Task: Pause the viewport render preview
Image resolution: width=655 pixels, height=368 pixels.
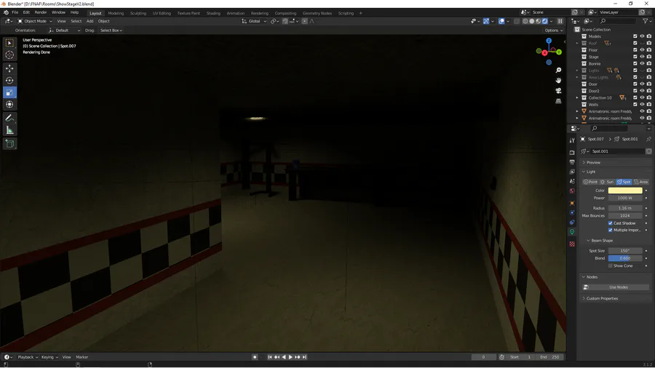Action: [x=560, y=21]
